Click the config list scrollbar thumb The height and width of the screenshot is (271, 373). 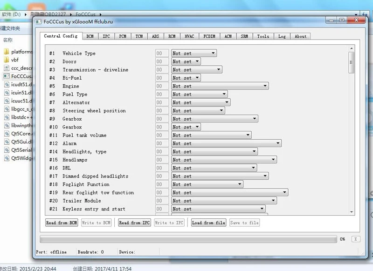(x=352, y=62)
